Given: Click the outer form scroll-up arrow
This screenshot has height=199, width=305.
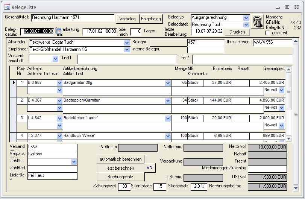Looking at the screenshot, I should [296, 41].
